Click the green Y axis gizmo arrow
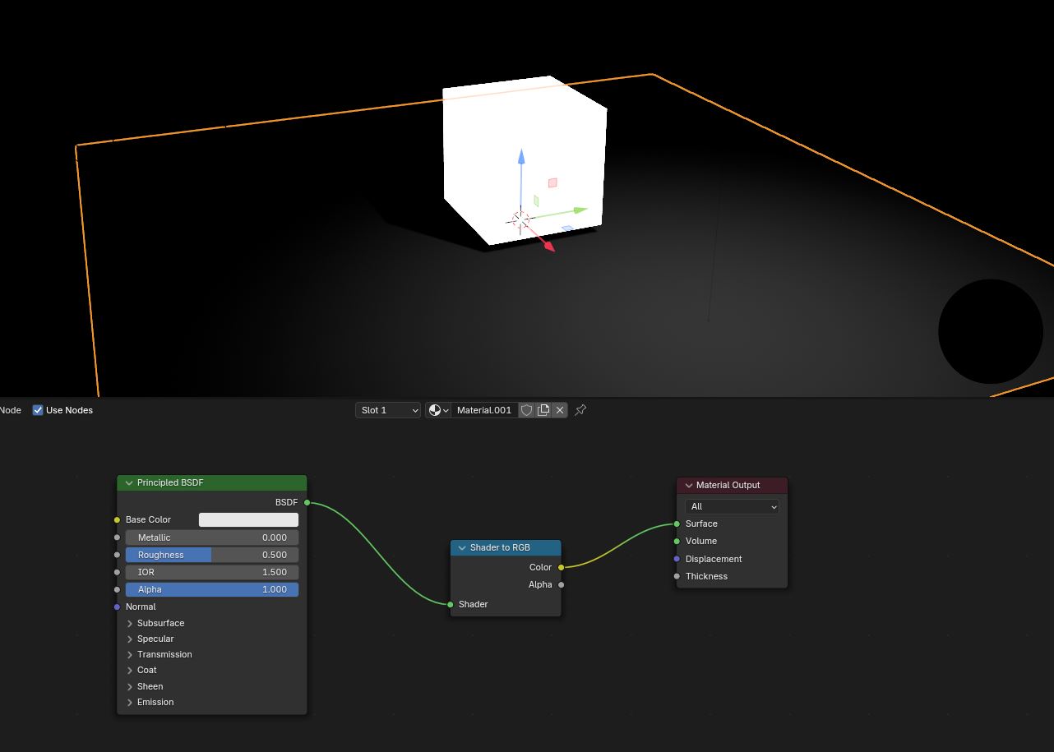 coord(580,210)
